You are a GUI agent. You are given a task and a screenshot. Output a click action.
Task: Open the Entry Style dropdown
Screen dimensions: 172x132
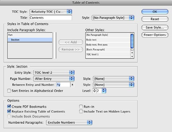[54, 73]
